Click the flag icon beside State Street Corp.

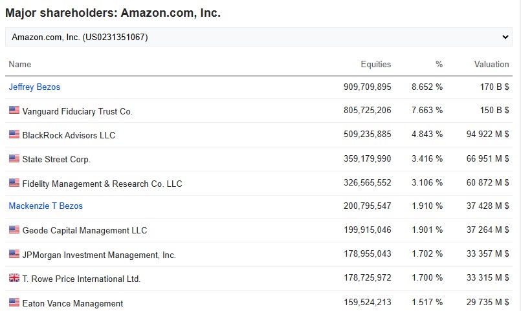click(14, 158)
